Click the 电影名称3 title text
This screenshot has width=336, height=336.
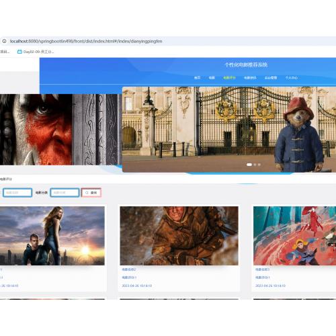(262, 269)
